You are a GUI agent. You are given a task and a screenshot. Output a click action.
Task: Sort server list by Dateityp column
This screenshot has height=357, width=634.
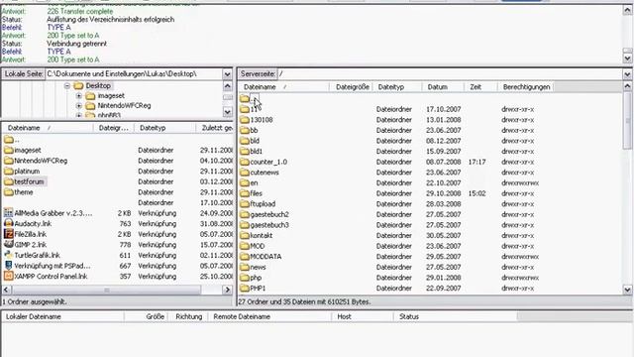click(397, 87)
